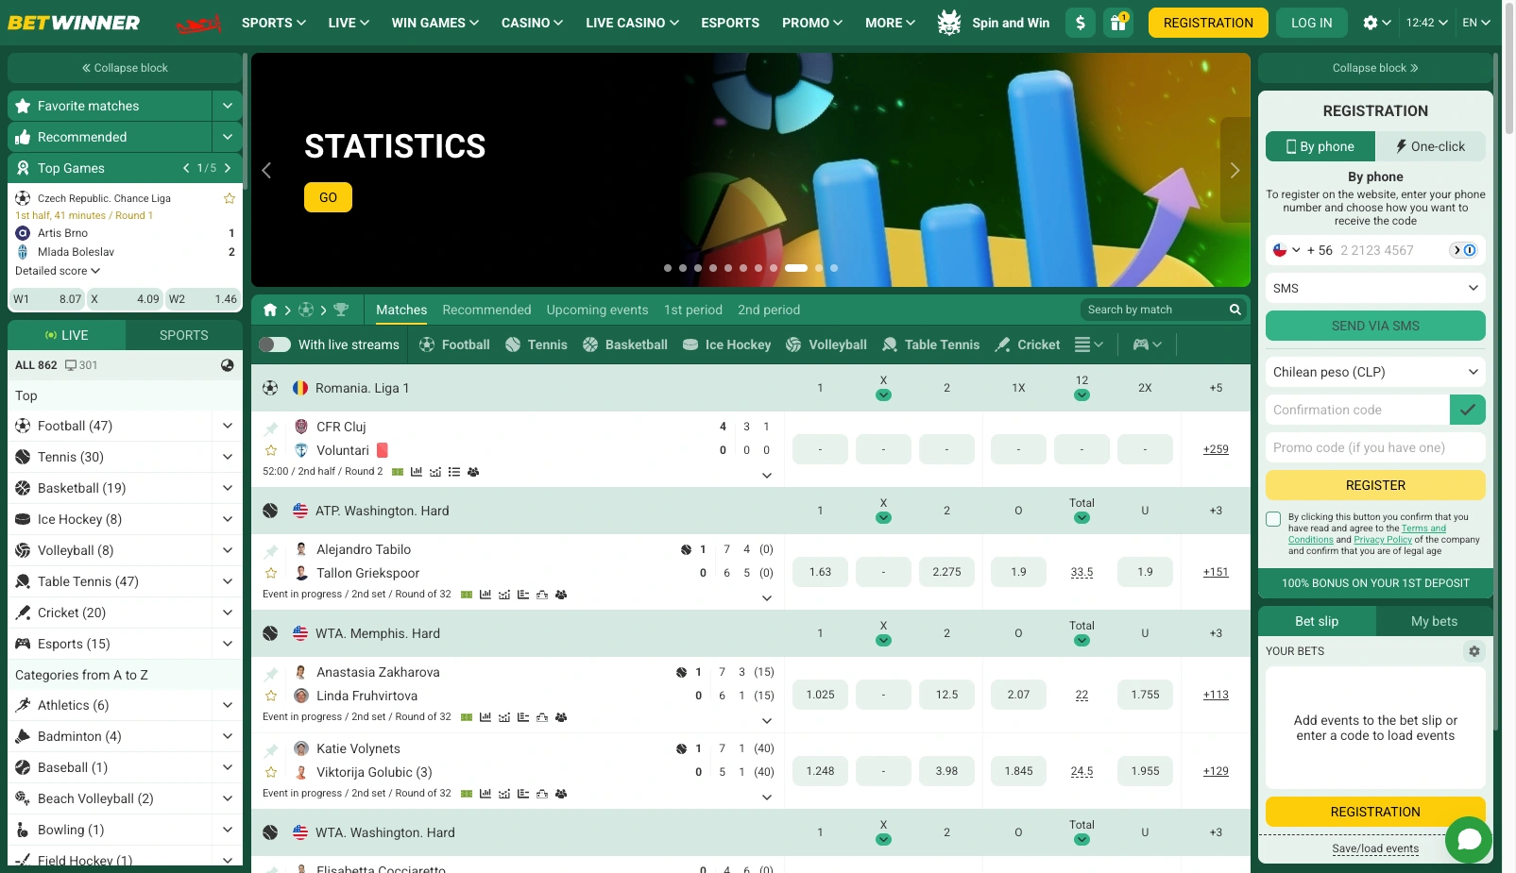Image resolution: width=1516 pixels, height=873 pixels.
Task: Click the BetWinner logo
Action: tap(74, 23)
